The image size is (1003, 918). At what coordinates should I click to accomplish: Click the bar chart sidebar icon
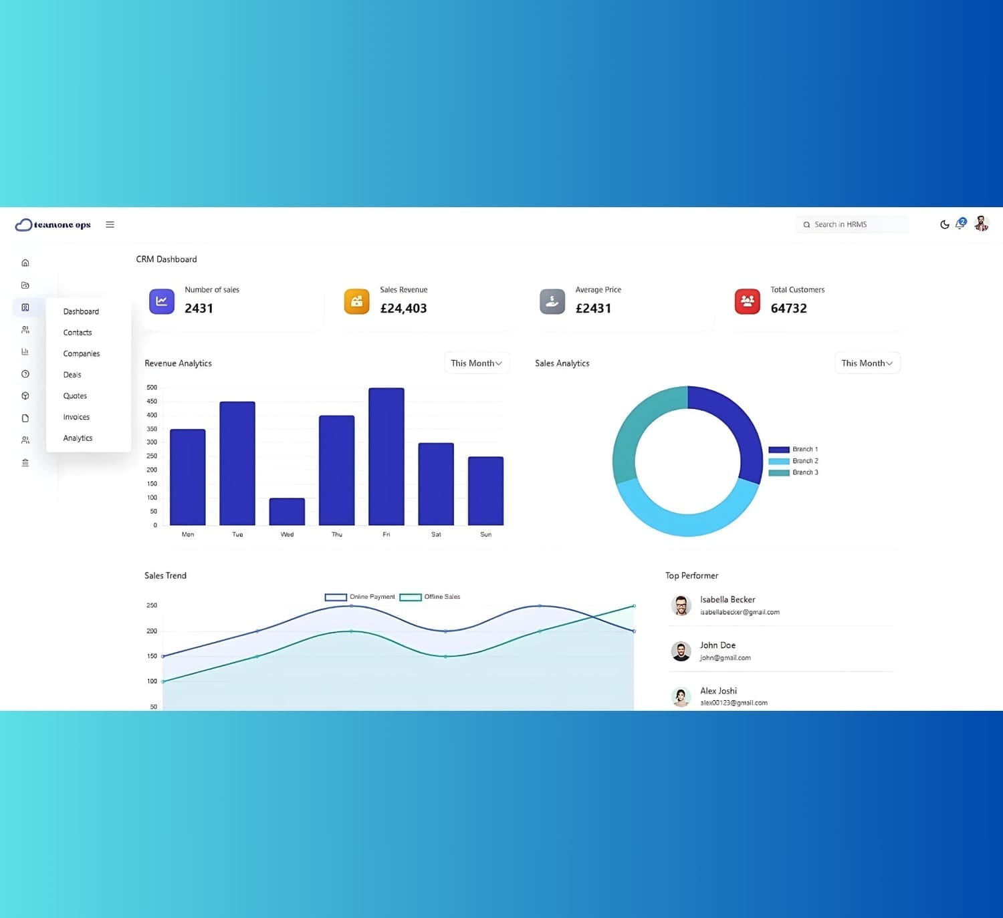click(25, 351)
